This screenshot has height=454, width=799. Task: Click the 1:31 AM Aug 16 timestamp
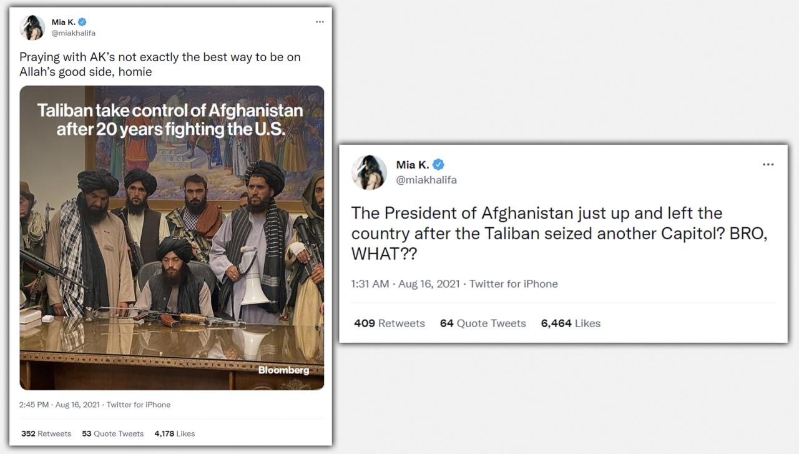[x=405, y=284]
